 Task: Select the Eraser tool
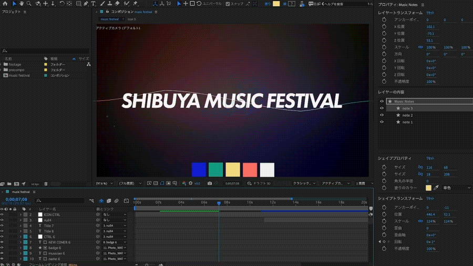pos(117,4)
